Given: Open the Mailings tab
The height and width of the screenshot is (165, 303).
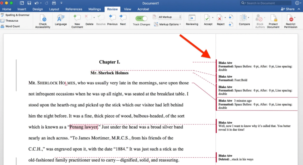Looking at the screenshot, I should [94, 9].
